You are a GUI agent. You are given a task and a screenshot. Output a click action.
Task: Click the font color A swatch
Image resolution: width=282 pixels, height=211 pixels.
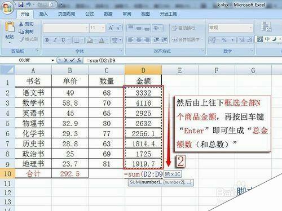(x=102, y=40)
